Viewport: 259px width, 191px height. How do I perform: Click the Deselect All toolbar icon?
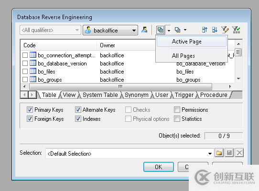pyautogui.click(x=178, y=30)
